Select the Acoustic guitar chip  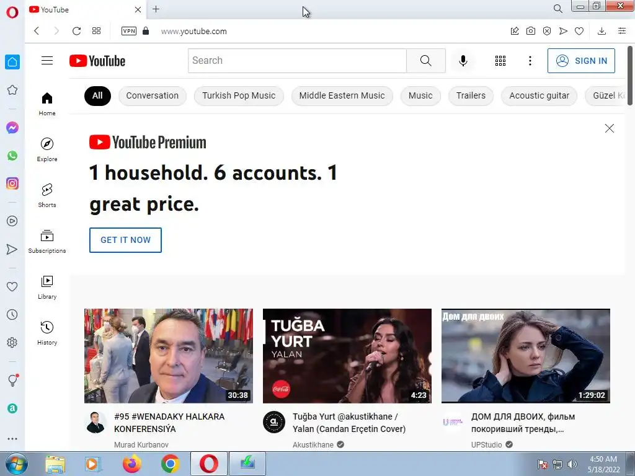coord(539,96)
